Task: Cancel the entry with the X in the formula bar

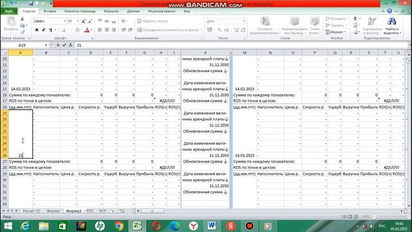Action: click(58, 45)
